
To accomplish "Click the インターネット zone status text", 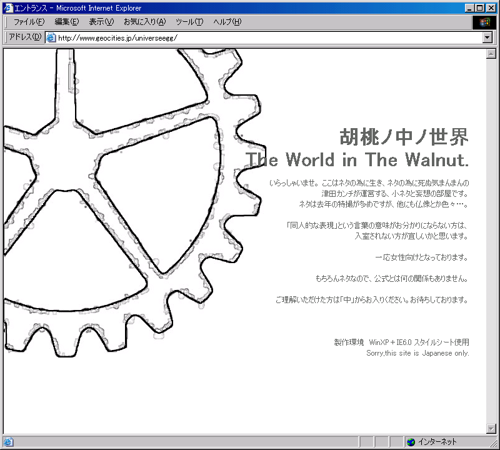I will 437,442.
